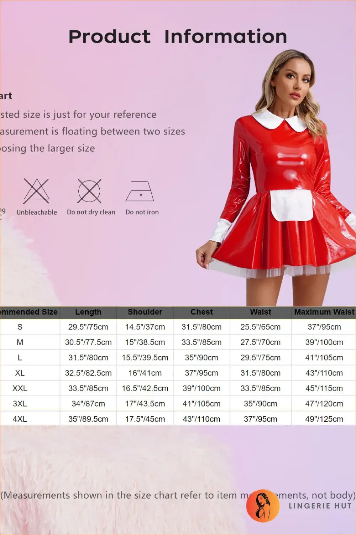Click size XXL chest '39"/100cm'
The width and height of the screenshot is (356, 535).
click(201, 388)
